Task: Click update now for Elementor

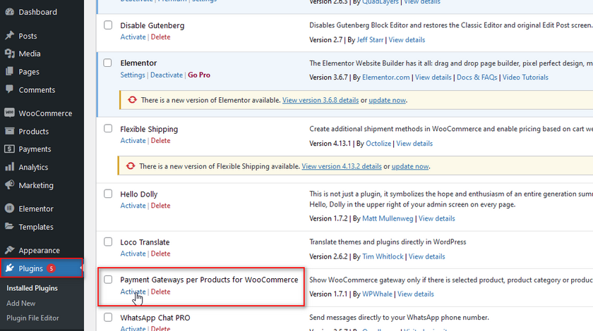Action: pyautogui.click(x=388, y=100)
